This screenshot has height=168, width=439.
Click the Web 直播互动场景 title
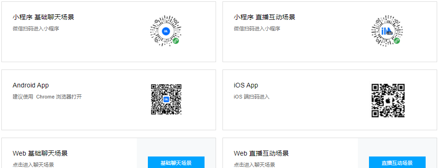(261, 153)
